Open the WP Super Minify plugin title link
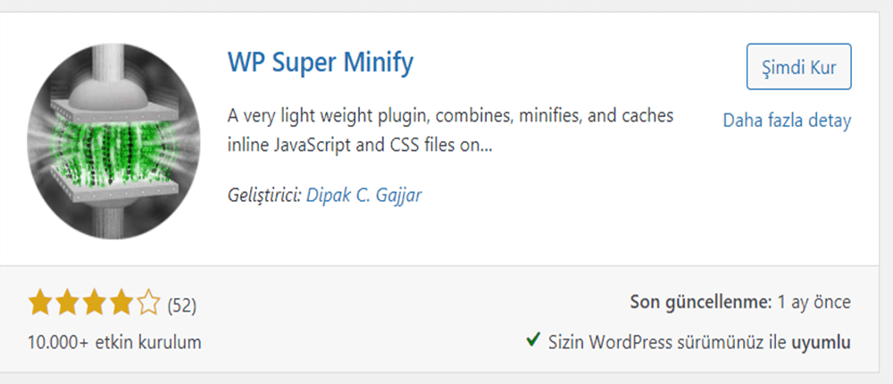The image size is (893, 384). point(321,63)
